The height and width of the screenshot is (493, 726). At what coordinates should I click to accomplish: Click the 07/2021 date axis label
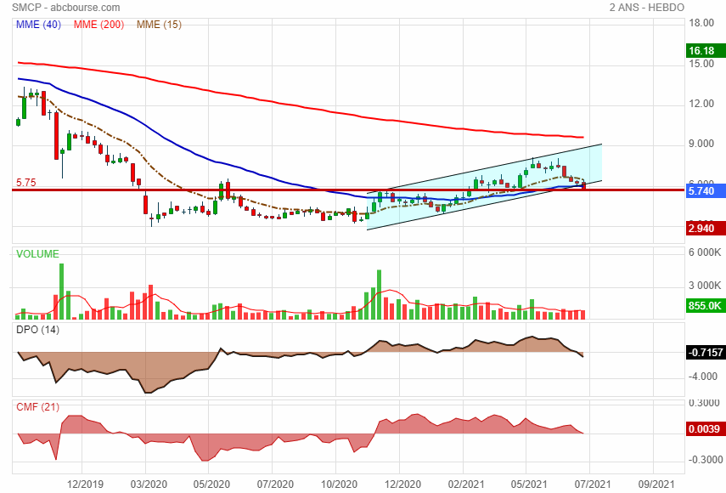coord(592,484)
